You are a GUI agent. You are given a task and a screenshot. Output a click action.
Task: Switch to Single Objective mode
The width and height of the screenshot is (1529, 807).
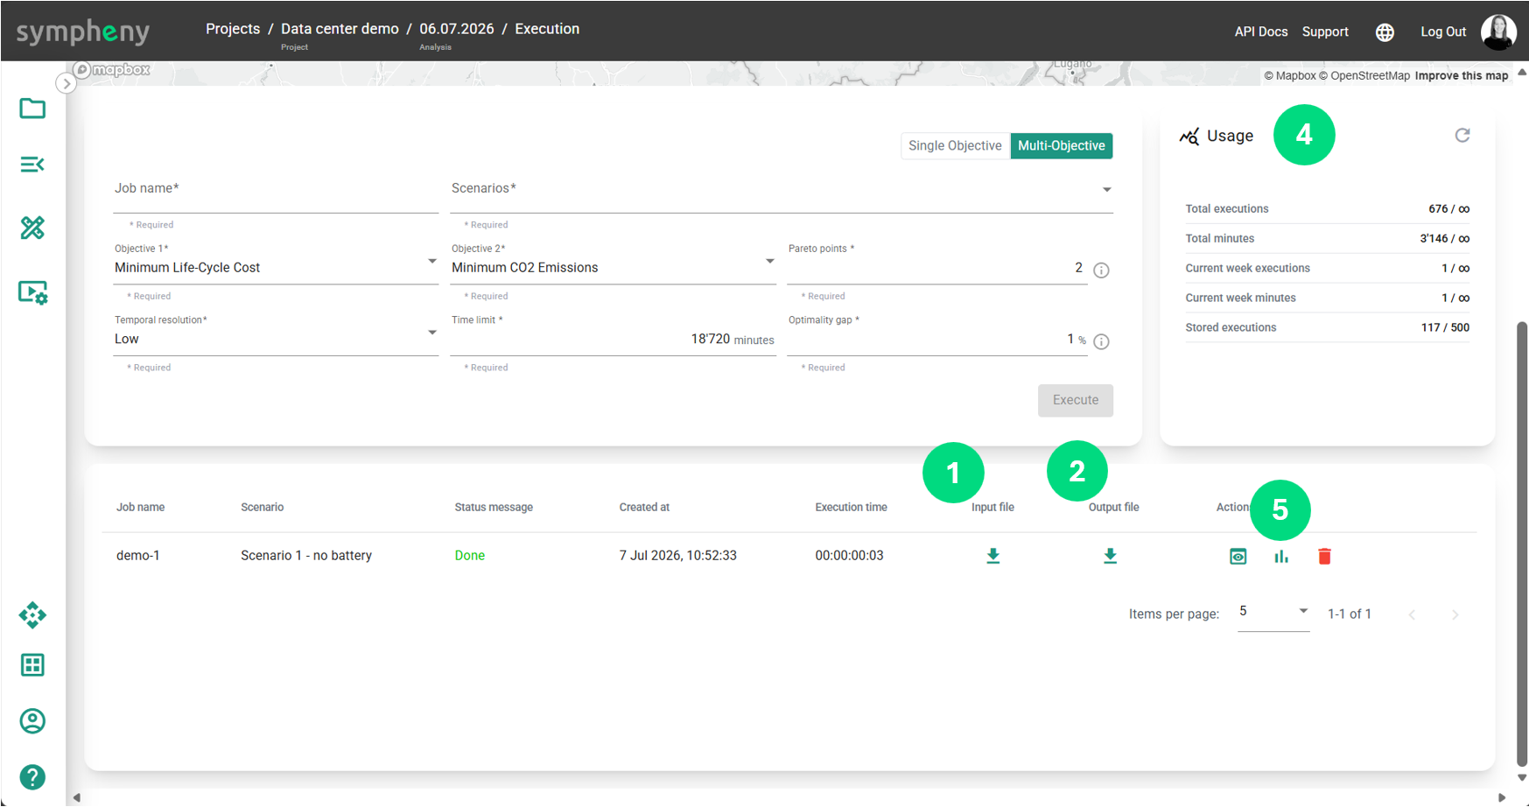pos(955,145)
